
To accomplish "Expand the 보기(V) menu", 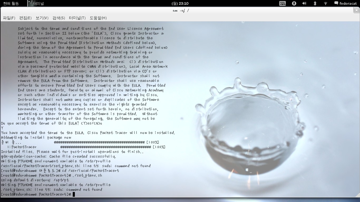I will [42, 18].
